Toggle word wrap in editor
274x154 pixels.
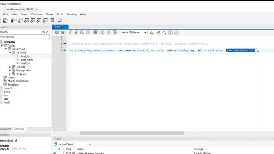pos(176,33)
